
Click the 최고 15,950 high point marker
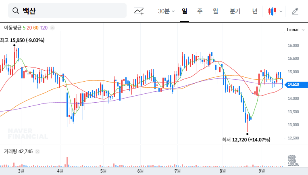click(x=15, y=45)
